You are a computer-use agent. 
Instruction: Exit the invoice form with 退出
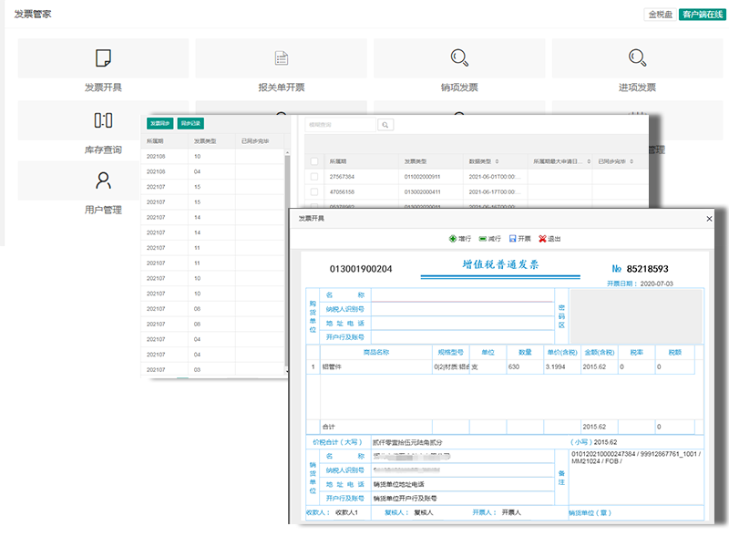click(549, 239)
